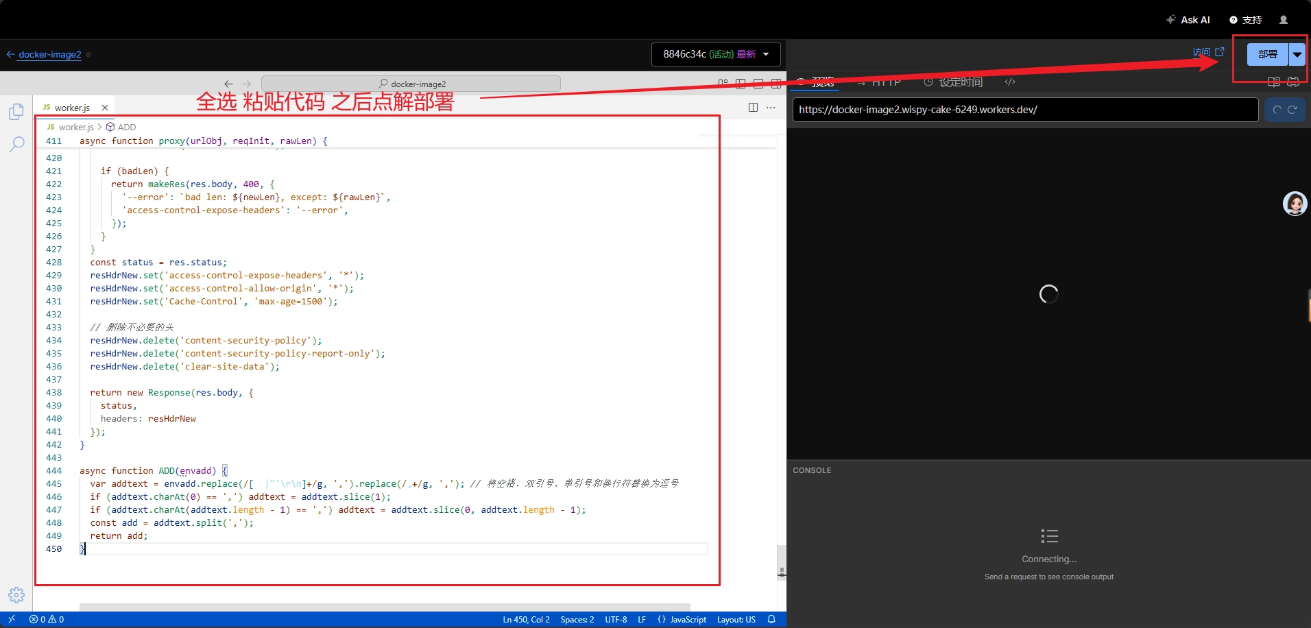Click UTF-8 encoding in status bar

(616, 619)
